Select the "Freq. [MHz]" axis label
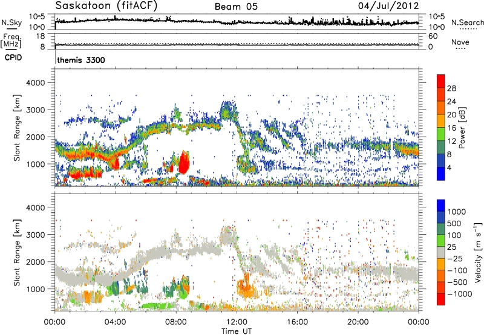 (x=11, y=41)
